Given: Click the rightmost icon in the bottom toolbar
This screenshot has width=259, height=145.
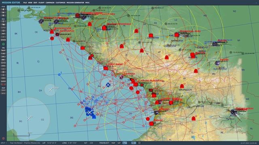Looking at the screenshot, I should pyautogui.click(x=139, y=143).
